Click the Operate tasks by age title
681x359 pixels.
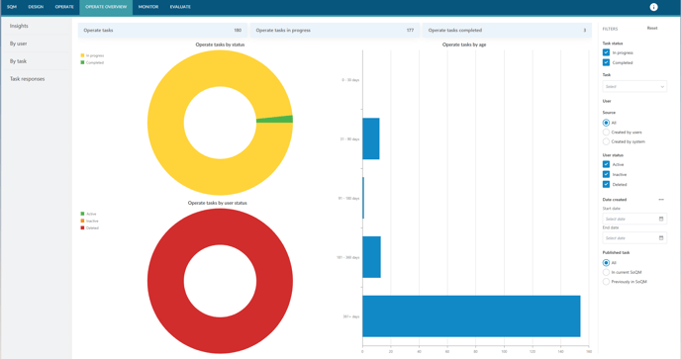pos(464,45)
